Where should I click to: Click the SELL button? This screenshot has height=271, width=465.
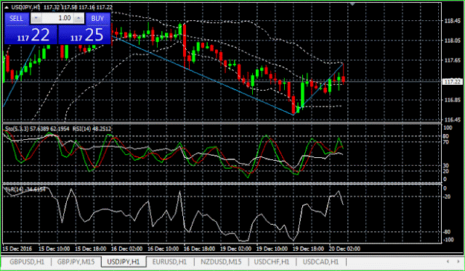16,18
